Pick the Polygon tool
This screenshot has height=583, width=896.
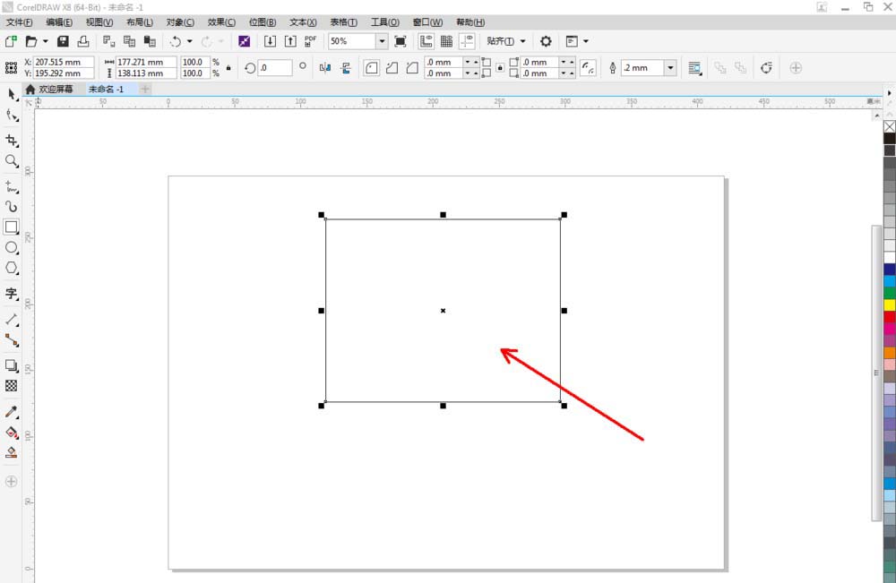(12, 268)
